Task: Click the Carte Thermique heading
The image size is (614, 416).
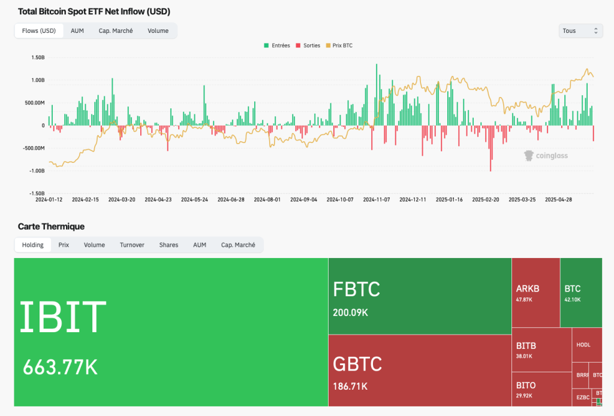Action: click(52, 226)
